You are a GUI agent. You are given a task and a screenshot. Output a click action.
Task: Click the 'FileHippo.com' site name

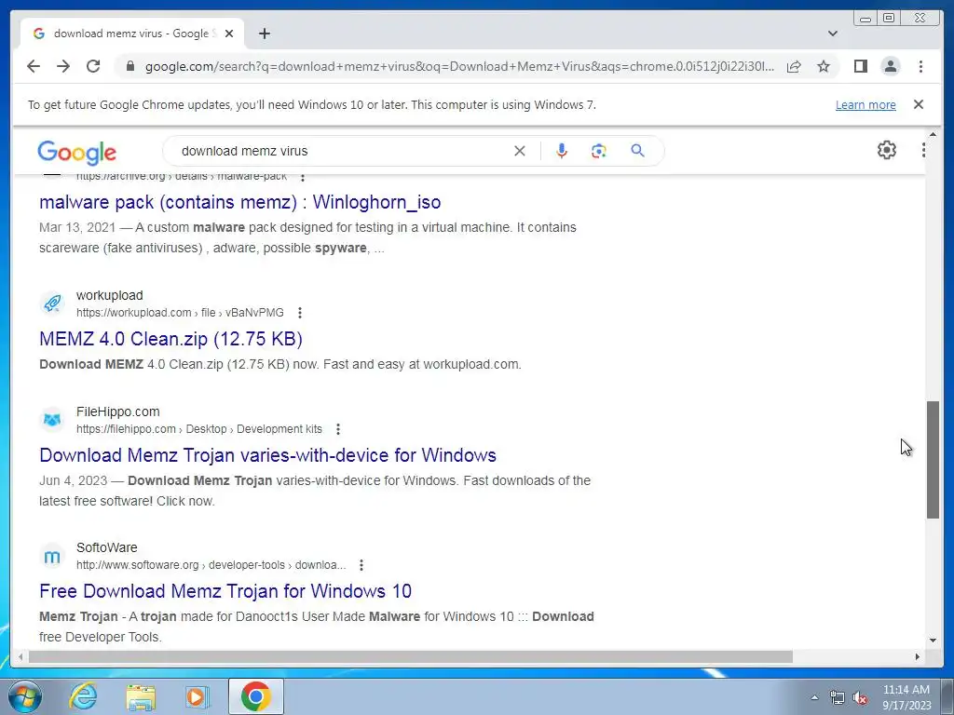click(118, 411)
